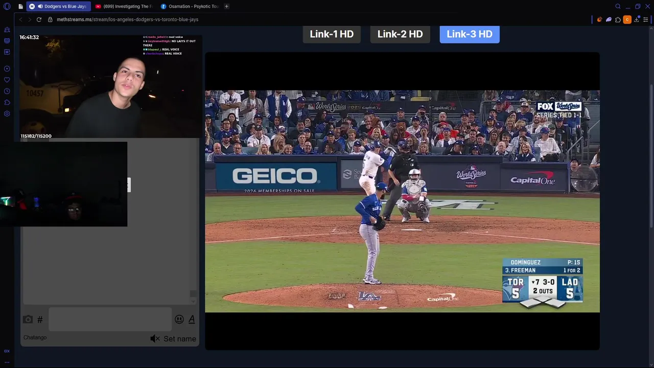This screenshot has width=654, height=368.
Task: Click the baseball game video player
Action: (402, 201)
